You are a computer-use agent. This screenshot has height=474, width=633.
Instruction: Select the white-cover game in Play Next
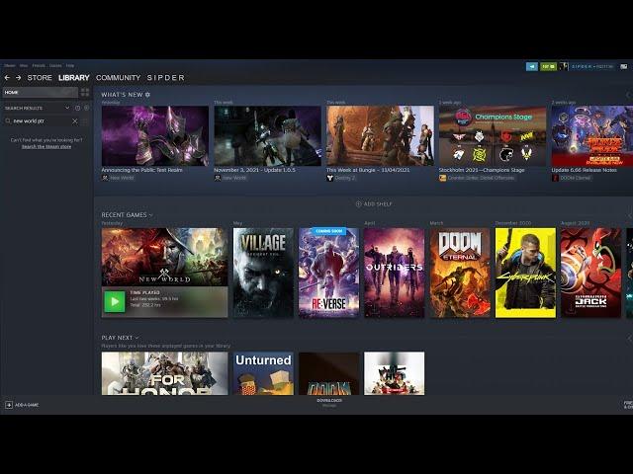click(394, 373)
